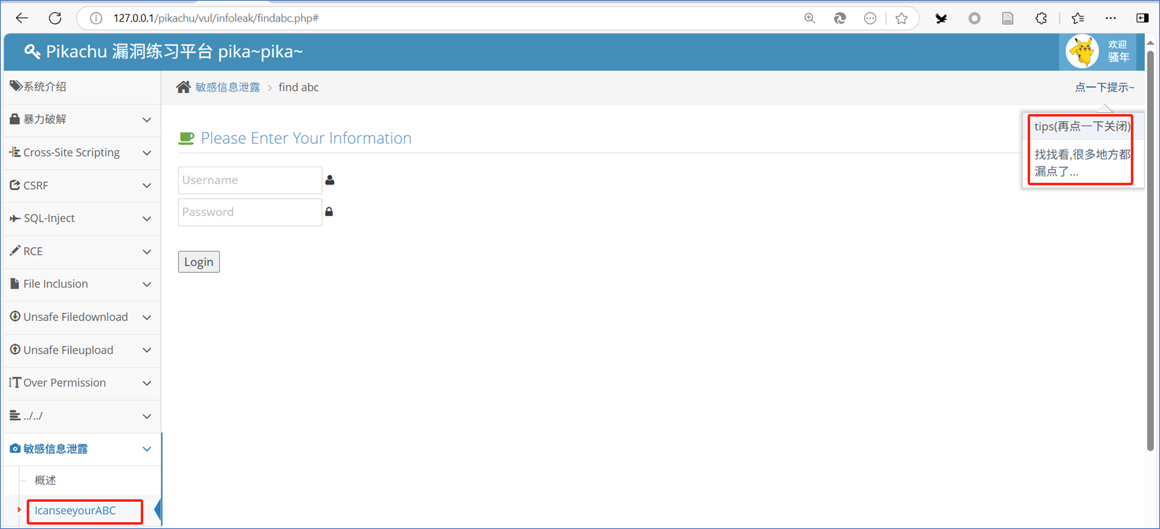
Task: Collapse the 敏感信息泄露 sidebar chevron
Action: click(x=146, y=448)
